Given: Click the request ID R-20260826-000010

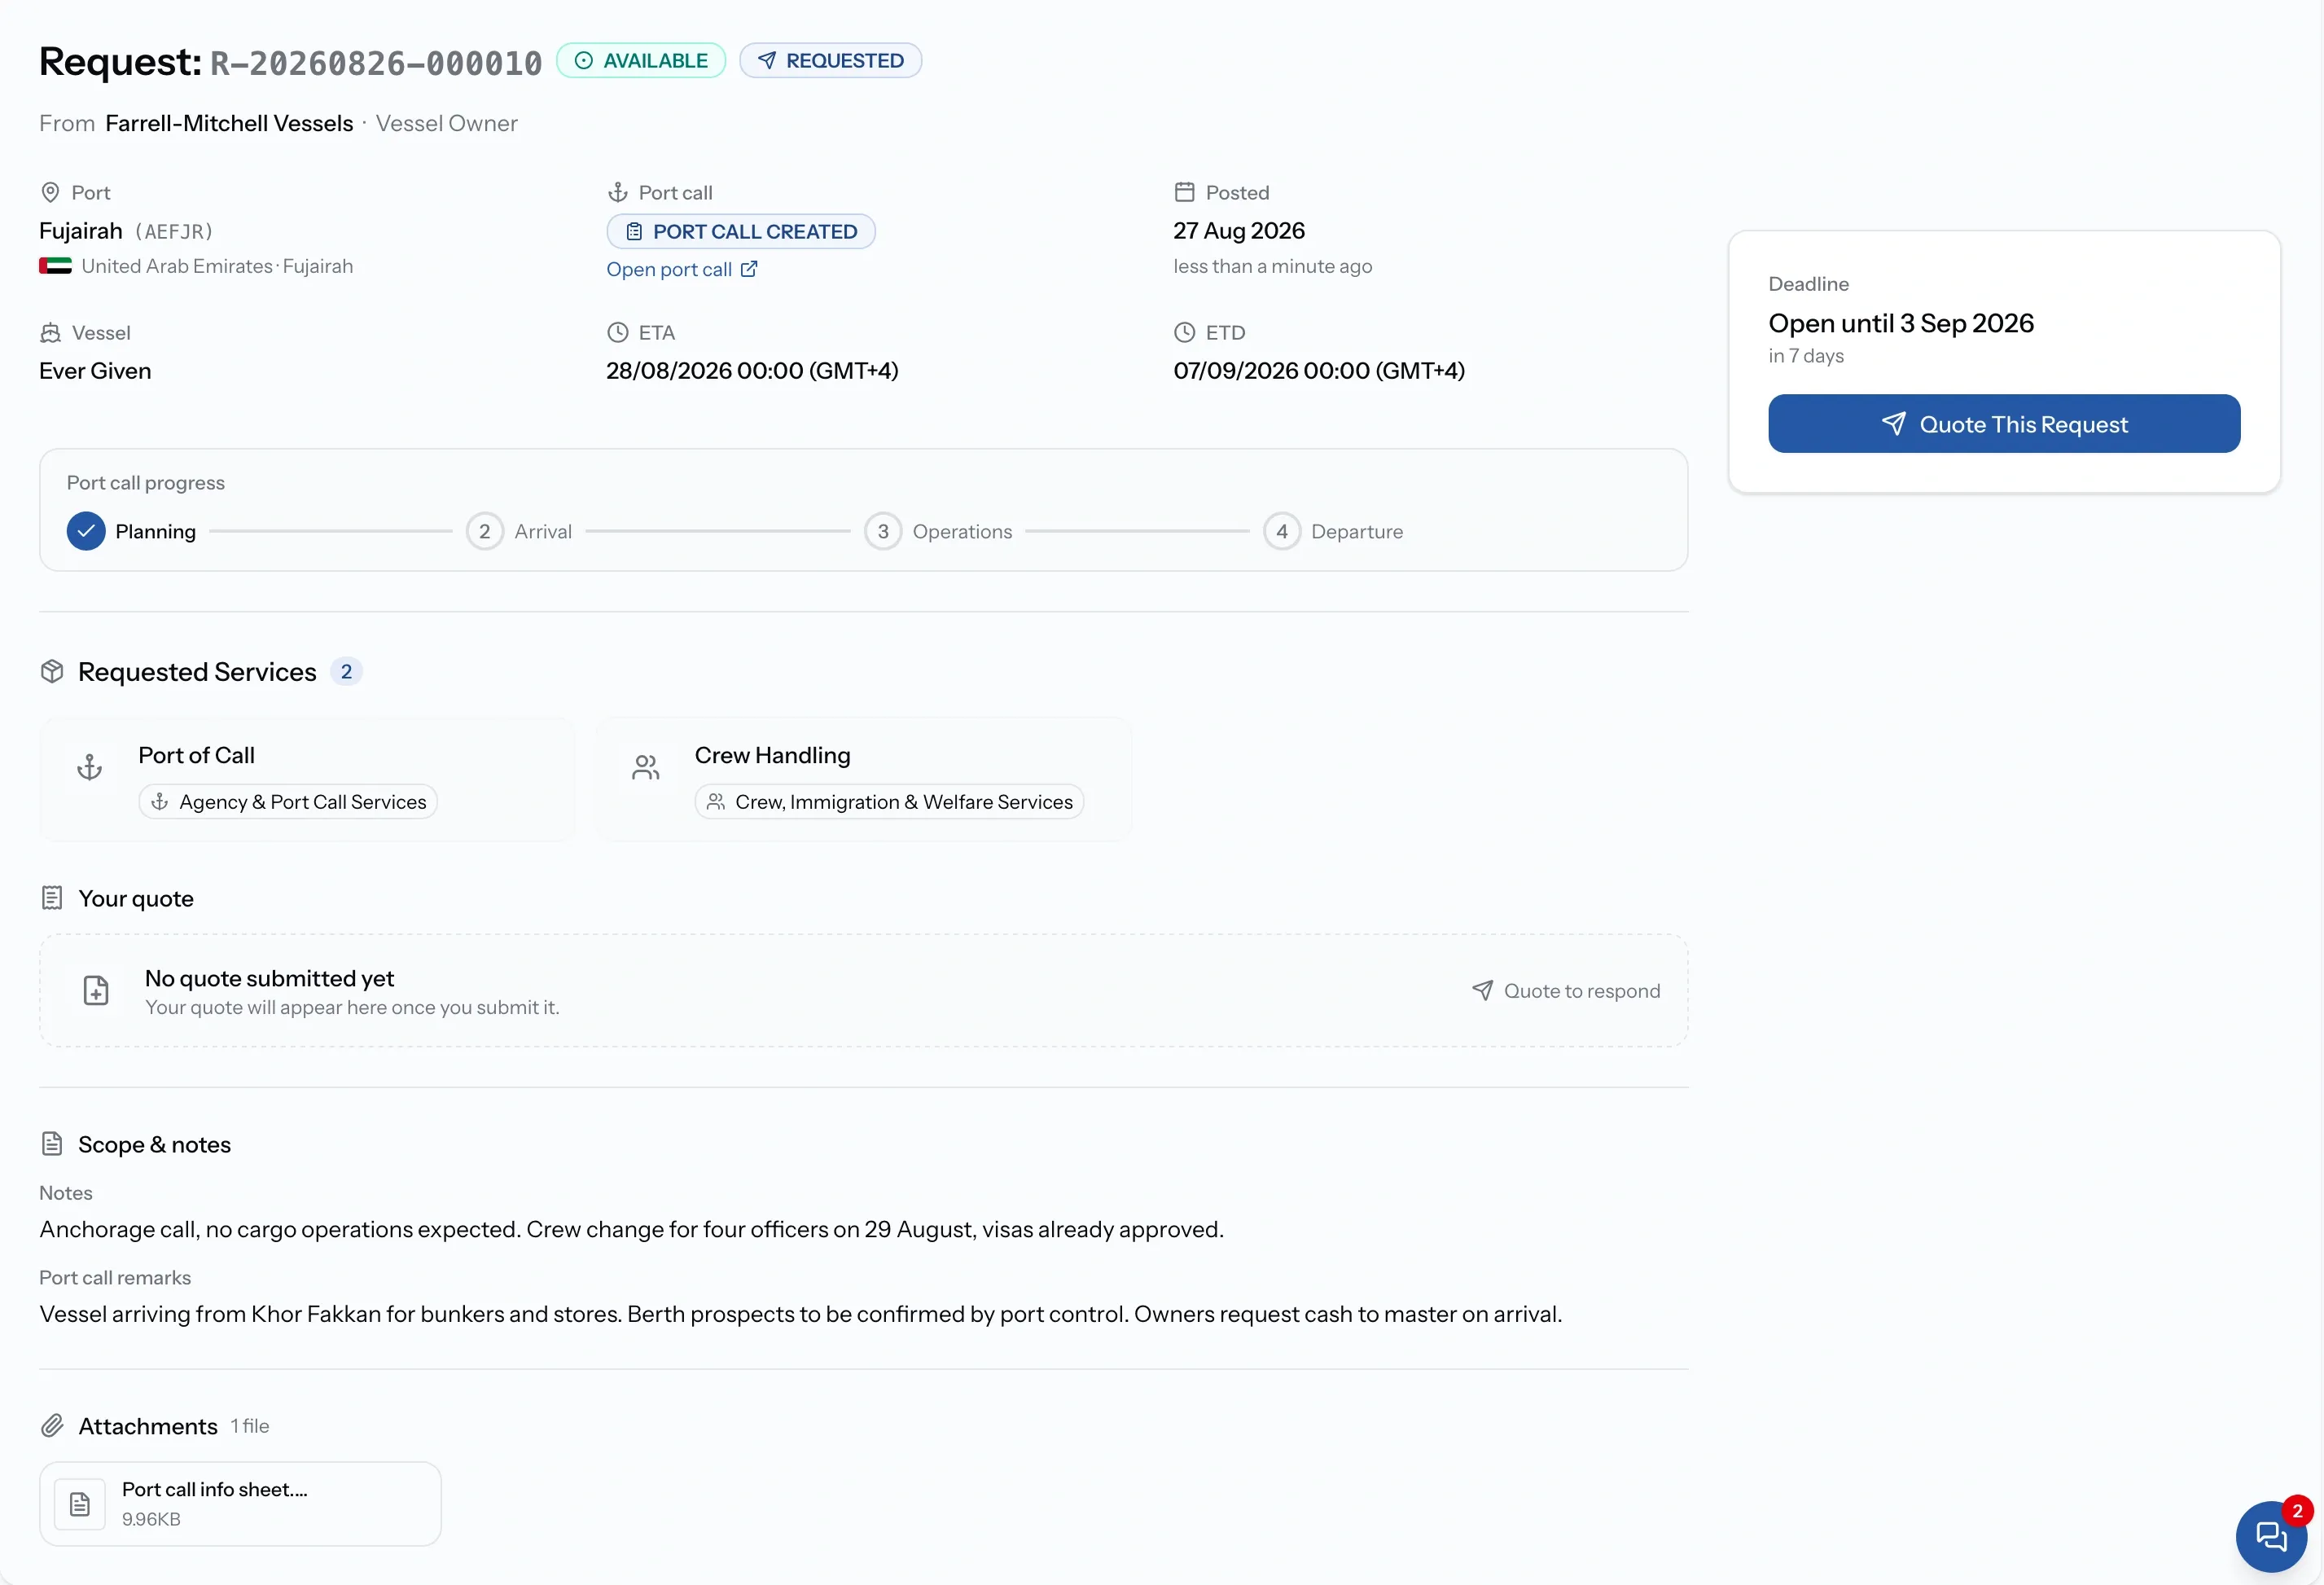Looking at the screenshot, I should (376, 63).
